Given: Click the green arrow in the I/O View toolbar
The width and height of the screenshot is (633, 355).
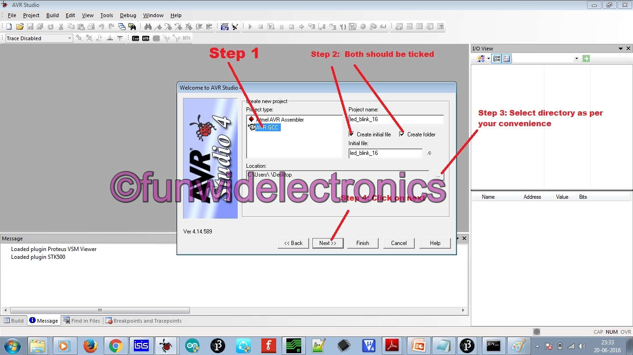Looking at the screenshot, I should (586, 59).
